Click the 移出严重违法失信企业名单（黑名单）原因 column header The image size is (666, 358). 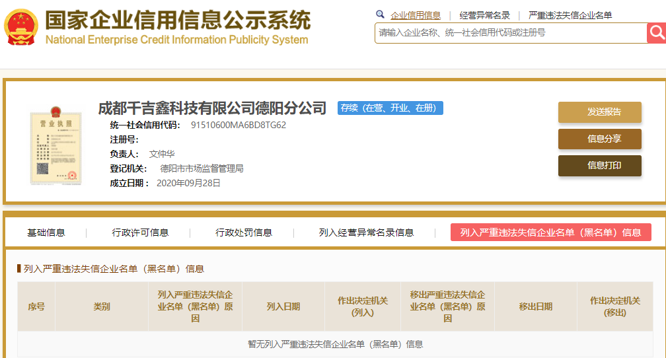pyautogui.click(x=447, y=306)
